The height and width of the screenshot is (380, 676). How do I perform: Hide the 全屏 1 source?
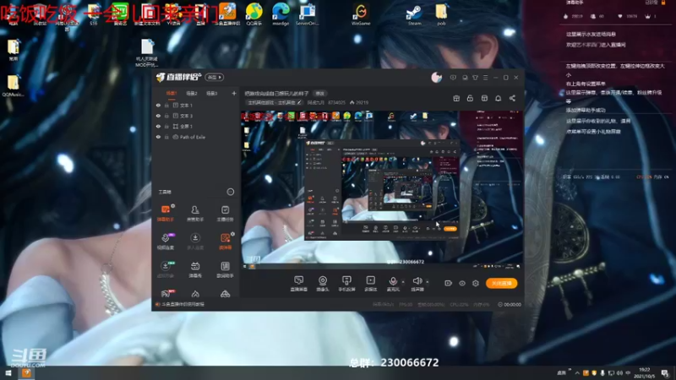tap(158, 126)
